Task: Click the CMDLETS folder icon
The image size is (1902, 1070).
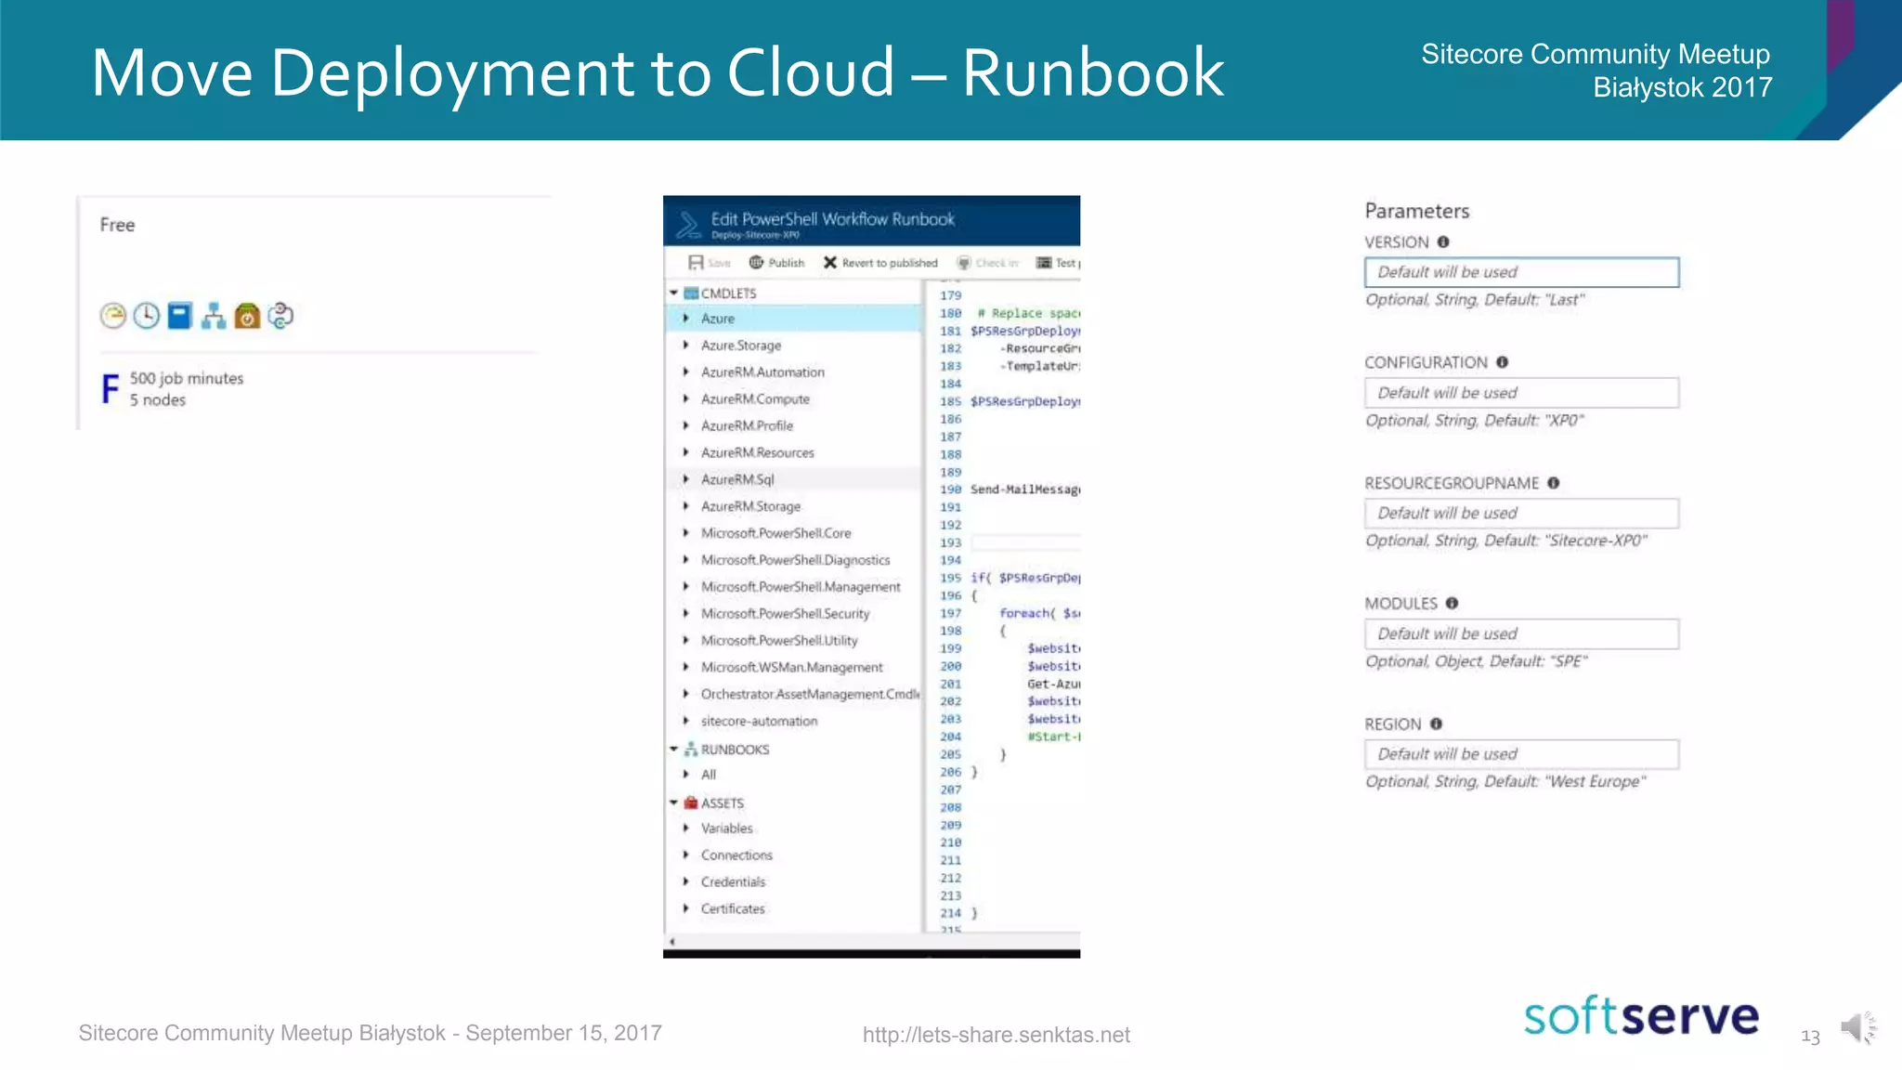Action: point(691,294)
